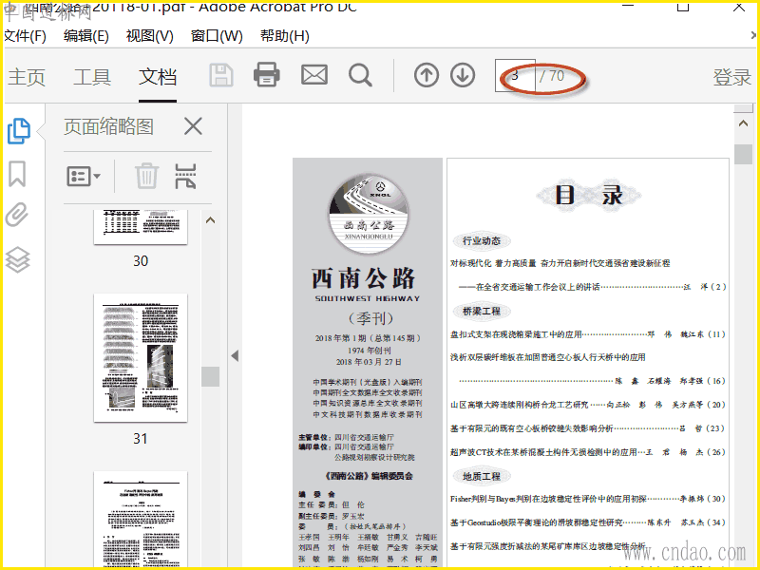Screen dimensions: 760x570
Task: Open the 帮助(H) menu
Action: [285, 36]
